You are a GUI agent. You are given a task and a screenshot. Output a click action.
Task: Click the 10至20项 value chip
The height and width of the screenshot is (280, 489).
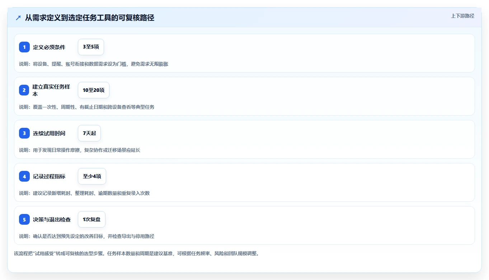pyautogui.click(x=94, y=90)
